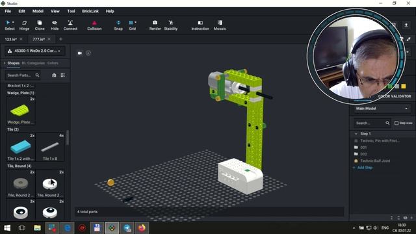Open the Edit menu

point(21,11)
